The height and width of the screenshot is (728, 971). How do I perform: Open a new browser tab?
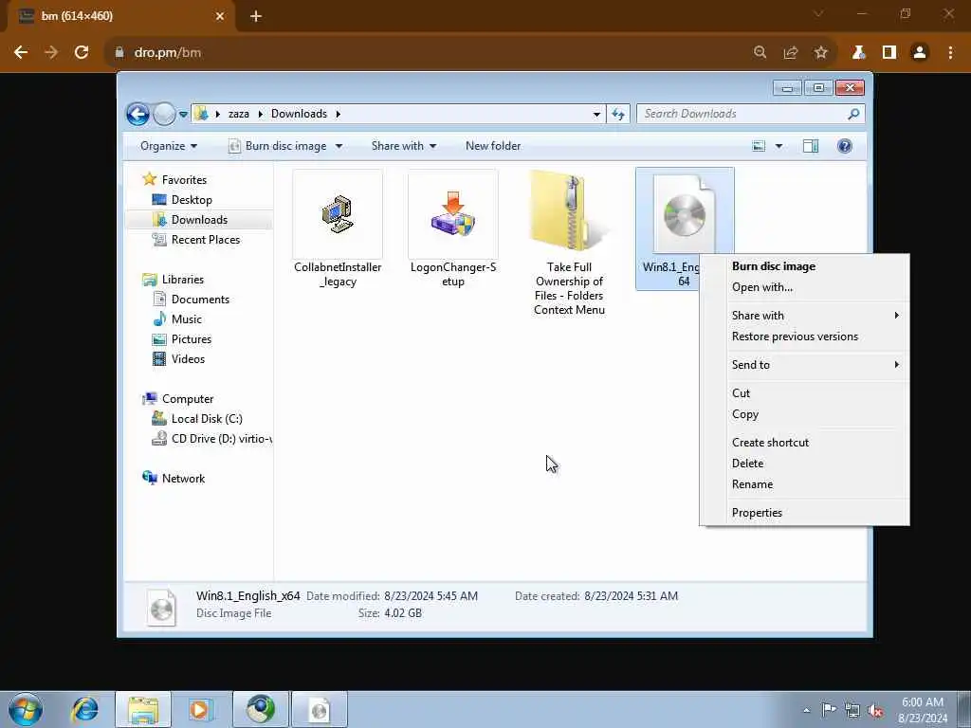pos(256,17)
